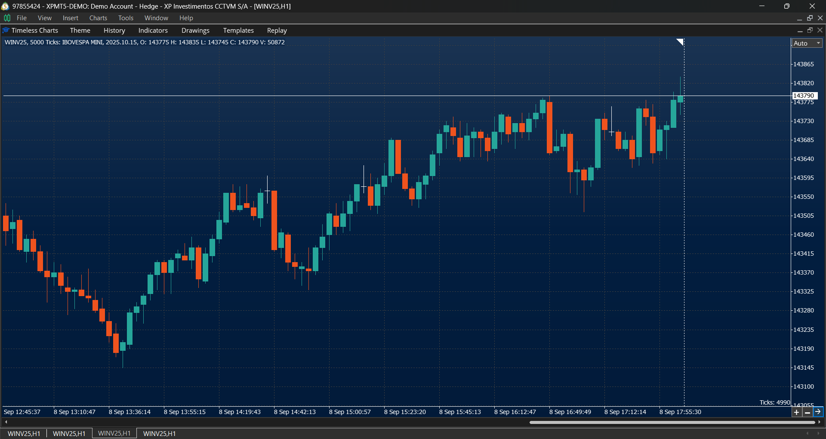Open the Auto price scale dropdown
The image size is (826, 439).
click(806, 43)
